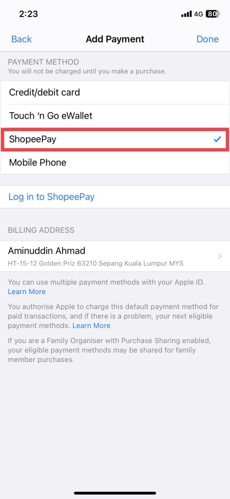Tap the billing address chevron arrow
230x499 pixels.
(220, 256)
